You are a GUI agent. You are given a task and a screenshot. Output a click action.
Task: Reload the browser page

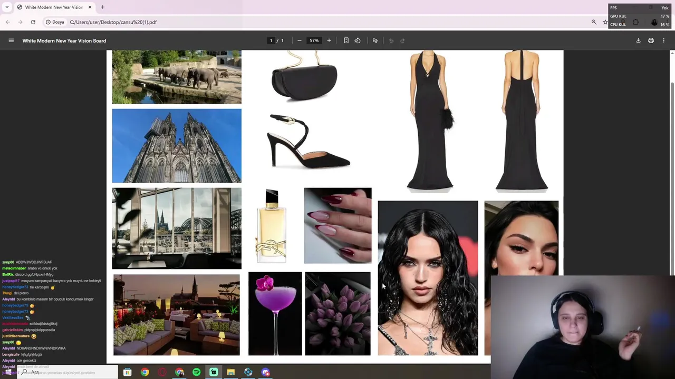pos(33,22)
